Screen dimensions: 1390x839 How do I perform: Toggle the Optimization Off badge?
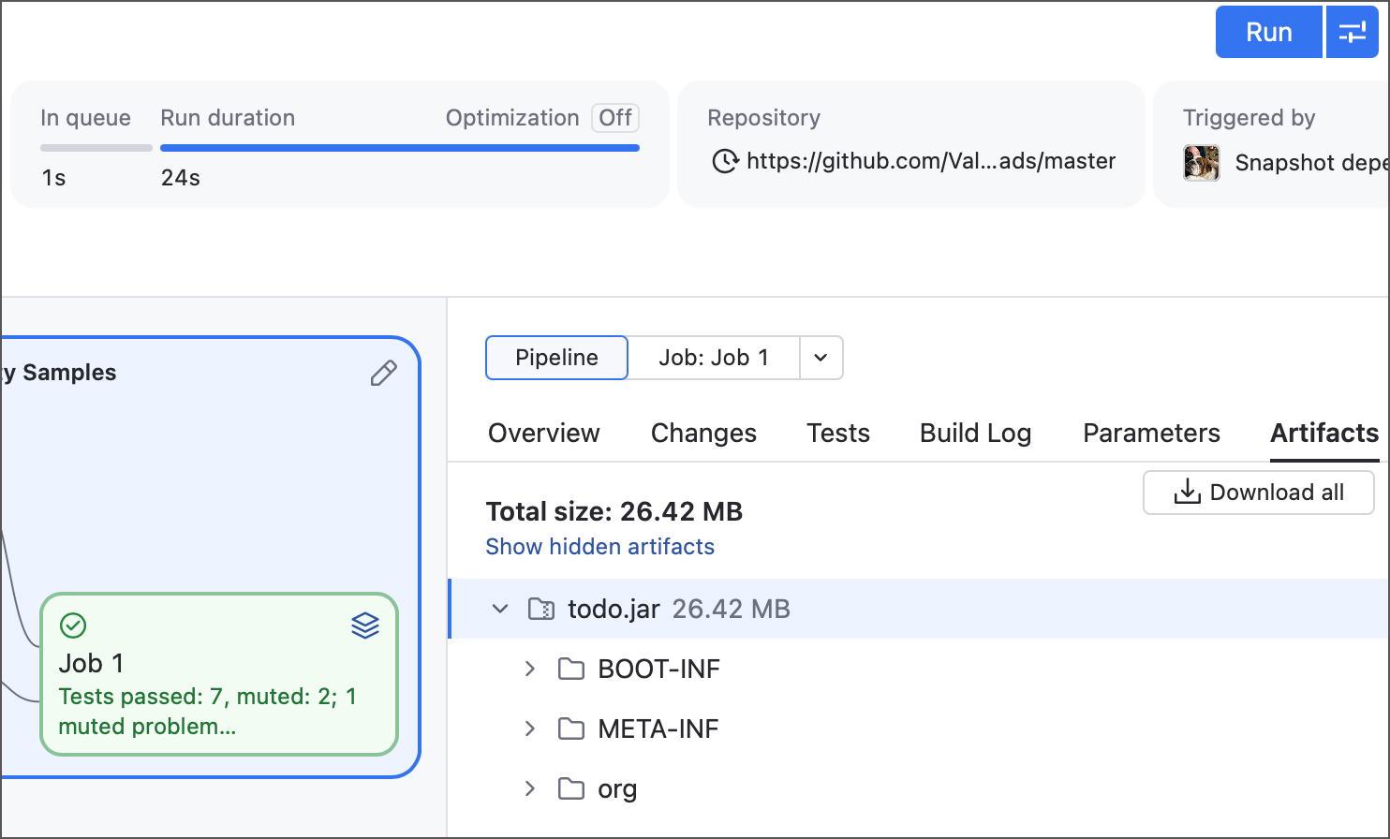(615, 118)
